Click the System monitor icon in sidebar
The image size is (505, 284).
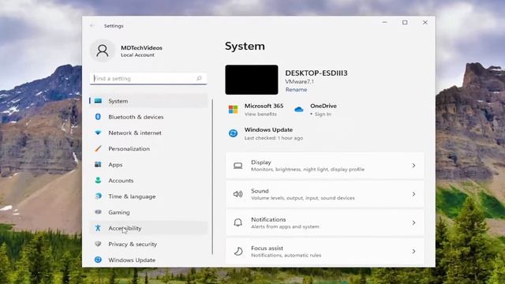click(98, 101)
